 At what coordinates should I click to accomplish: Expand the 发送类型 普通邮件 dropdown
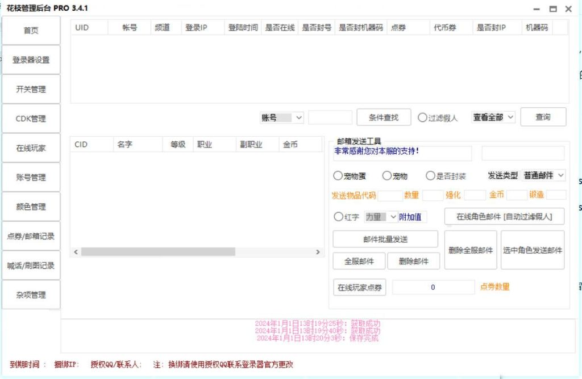[543, 175]
